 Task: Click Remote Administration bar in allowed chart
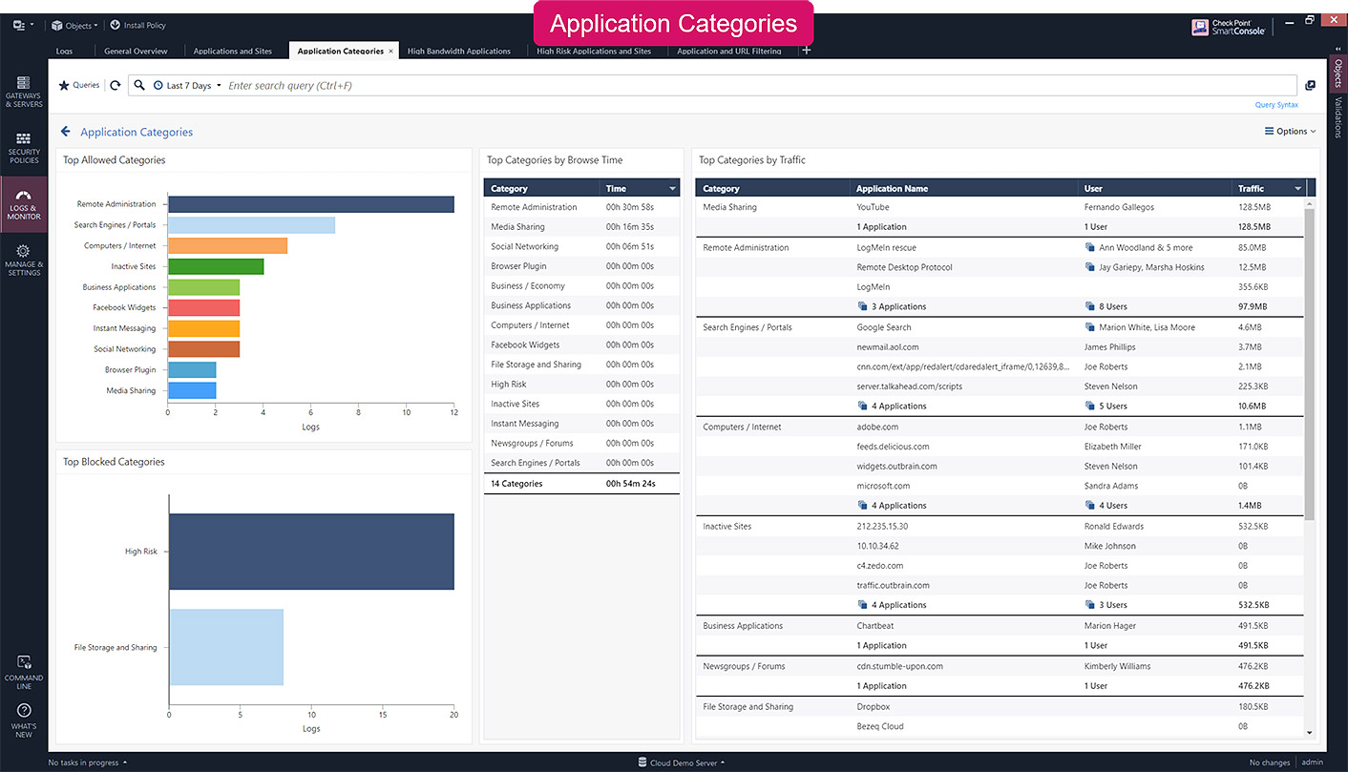pos(311,204)
